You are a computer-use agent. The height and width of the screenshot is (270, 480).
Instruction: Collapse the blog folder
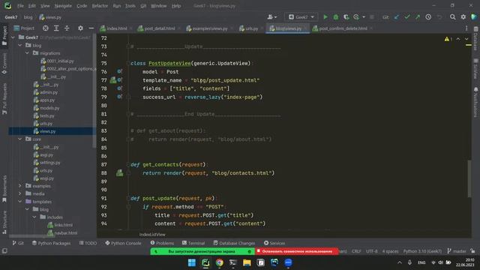(x=20, y=45)
